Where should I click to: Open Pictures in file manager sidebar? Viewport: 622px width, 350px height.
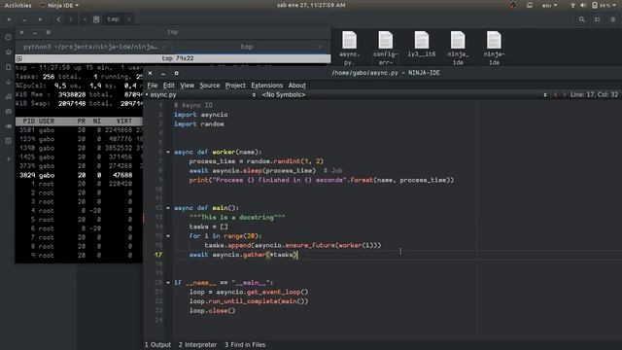tap(9, 112)
